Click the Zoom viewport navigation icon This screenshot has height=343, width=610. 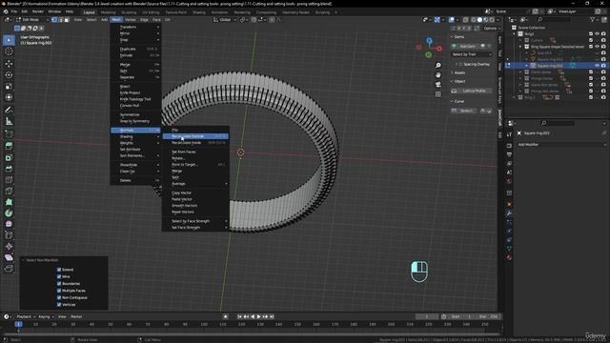[x=438, y=66]
